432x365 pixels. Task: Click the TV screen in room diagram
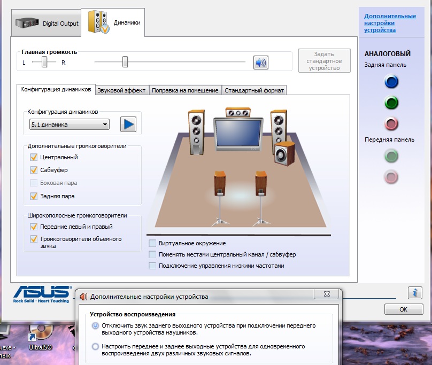pyautogui.click(x=238, y=134)
